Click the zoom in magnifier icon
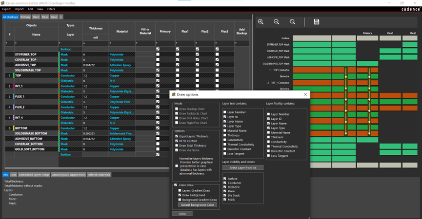Image resolution: width=422 pixels, height=219 pixels. (x=261, y=22)
